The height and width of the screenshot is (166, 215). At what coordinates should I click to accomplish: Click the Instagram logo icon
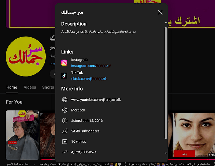point(64,63)
